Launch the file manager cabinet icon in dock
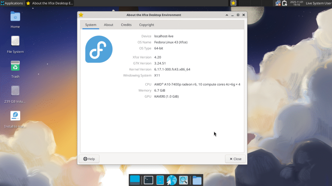332x186 pixels. pos(160,180)
